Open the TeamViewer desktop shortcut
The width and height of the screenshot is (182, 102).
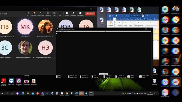click(11, 82)
